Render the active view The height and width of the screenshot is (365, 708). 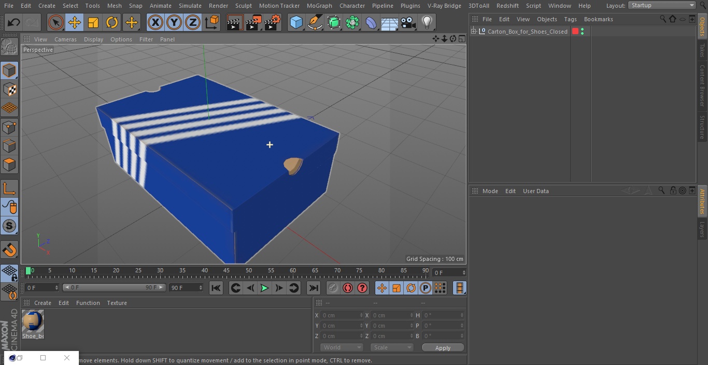pos(235,22)
